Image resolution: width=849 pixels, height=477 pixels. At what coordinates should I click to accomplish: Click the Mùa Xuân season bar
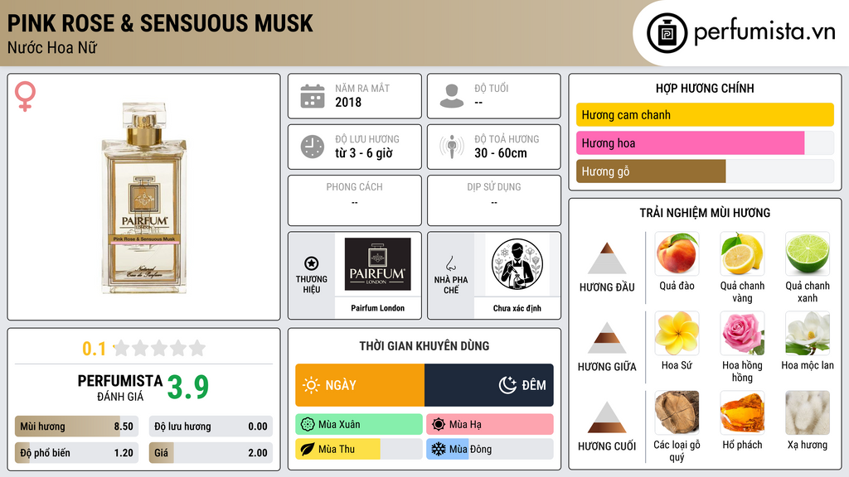[x=359, y=425]
